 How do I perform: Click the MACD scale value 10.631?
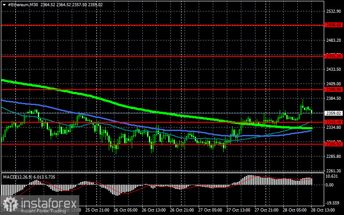[x=332, y=176]
